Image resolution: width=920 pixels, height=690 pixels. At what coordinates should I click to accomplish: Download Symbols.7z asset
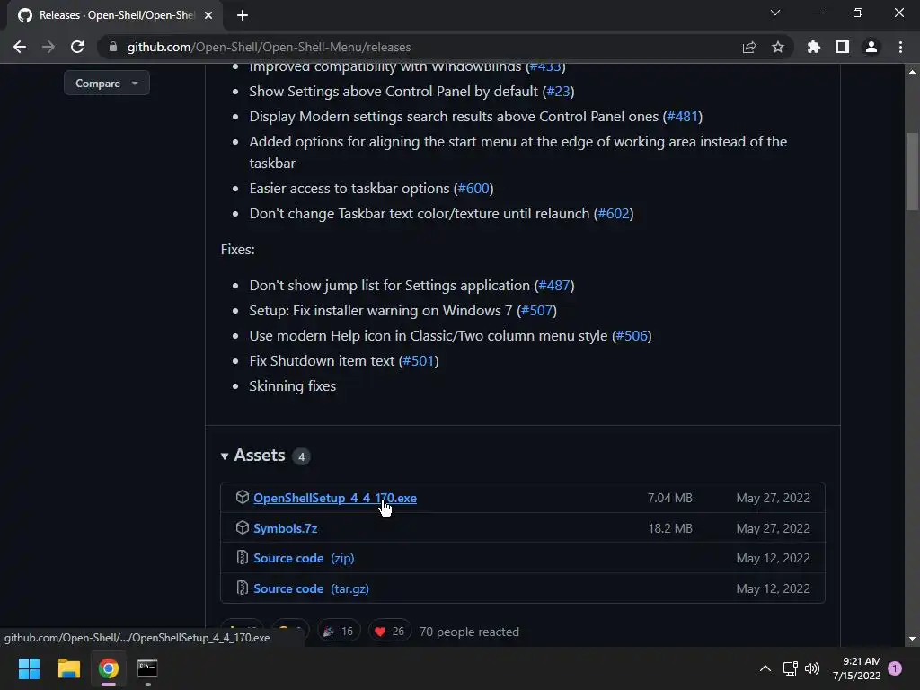pos(285,528)
